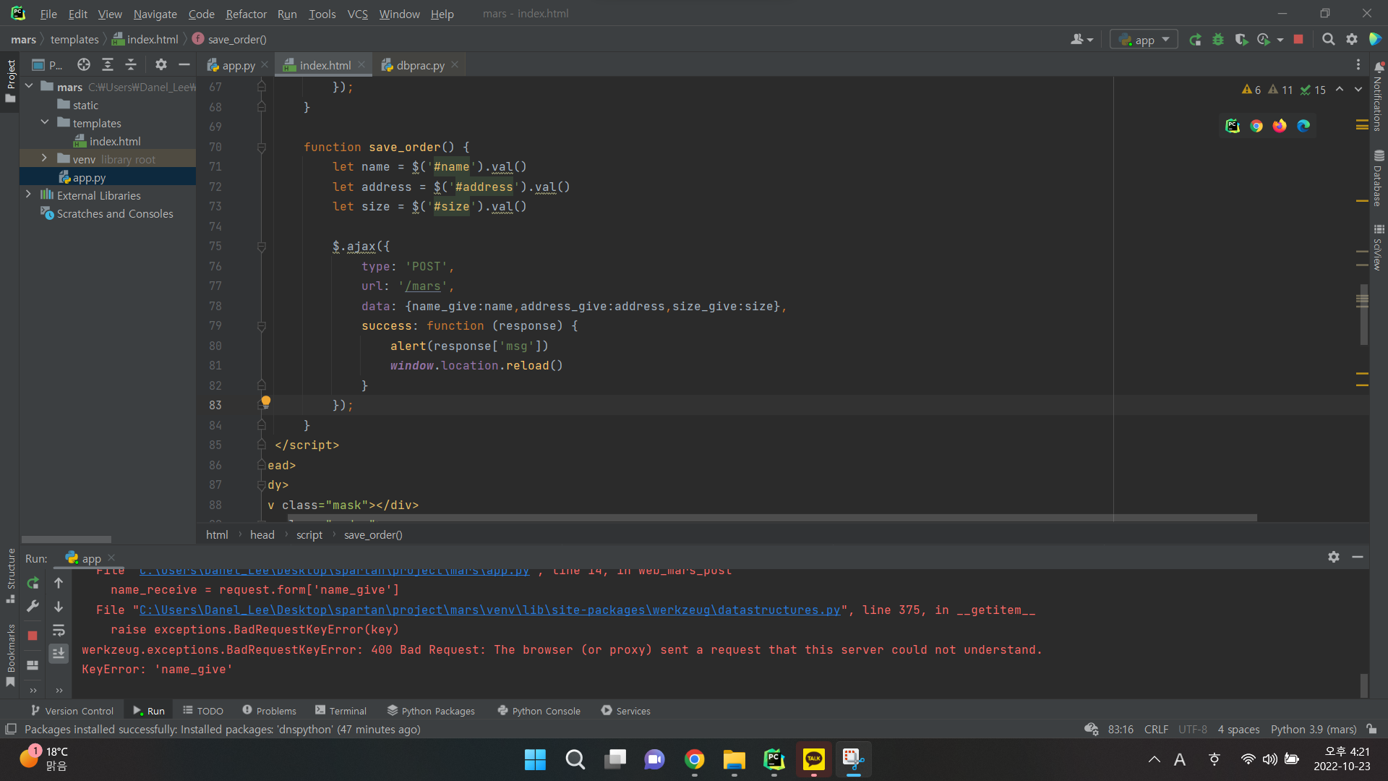Open the wrench settings in the Run panel
The height and width of the screenshot is (781, 1388).
coord(33,607)
